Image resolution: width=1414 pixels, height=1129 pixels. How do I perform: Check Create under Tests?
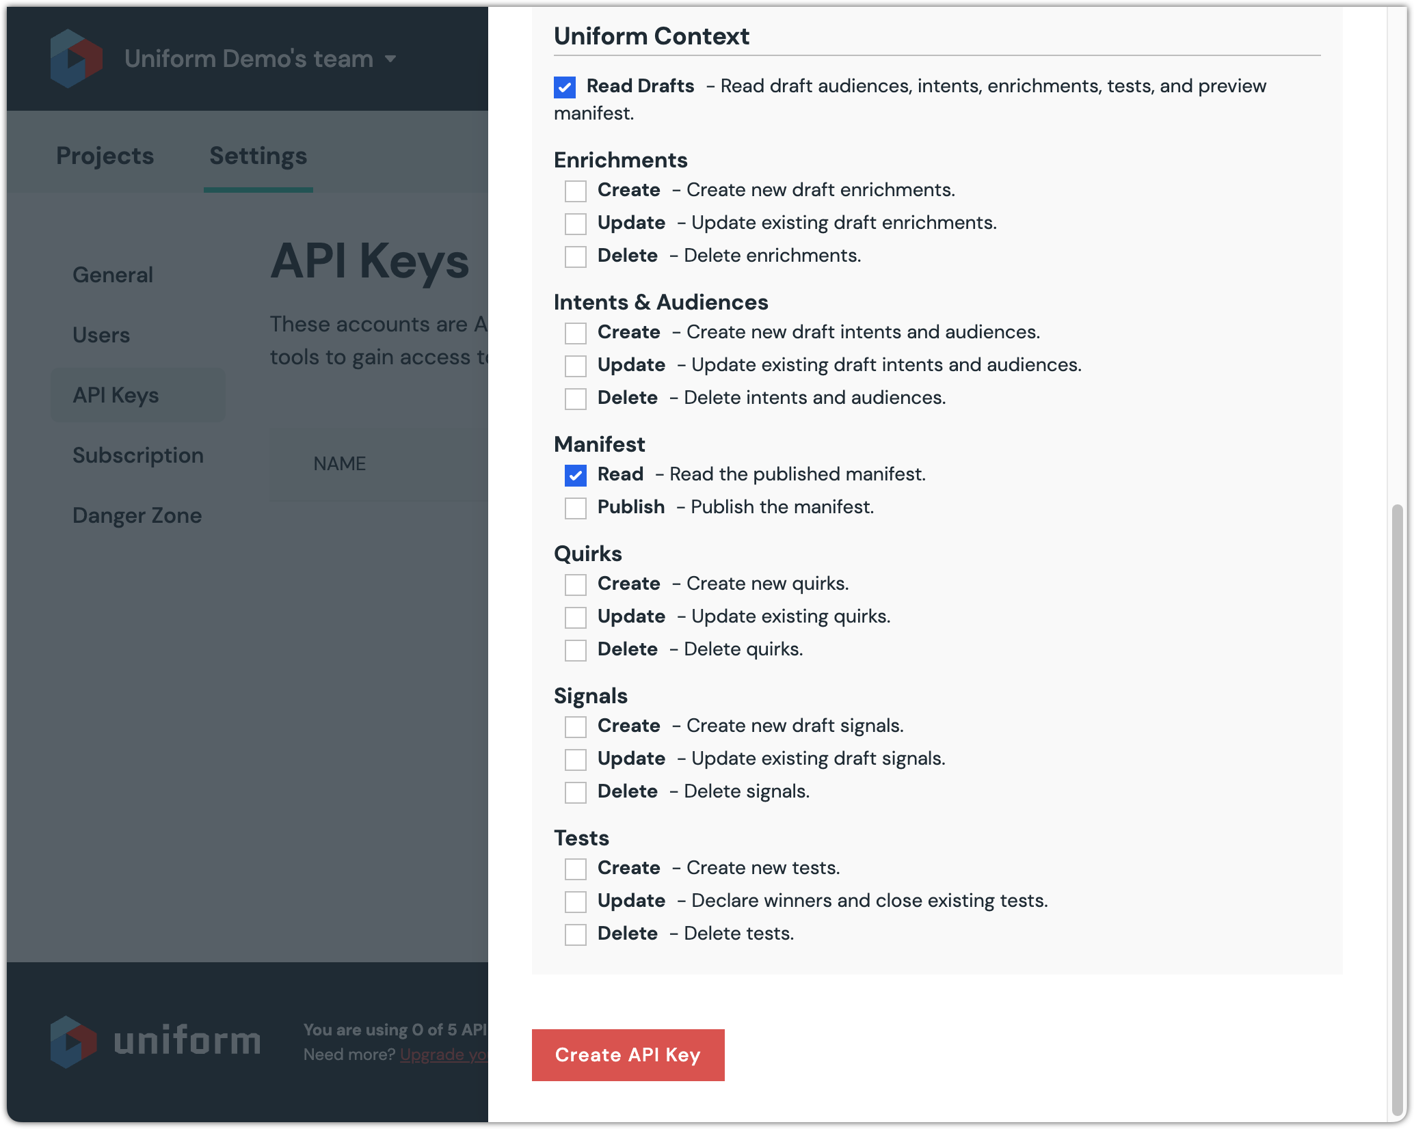576,869
